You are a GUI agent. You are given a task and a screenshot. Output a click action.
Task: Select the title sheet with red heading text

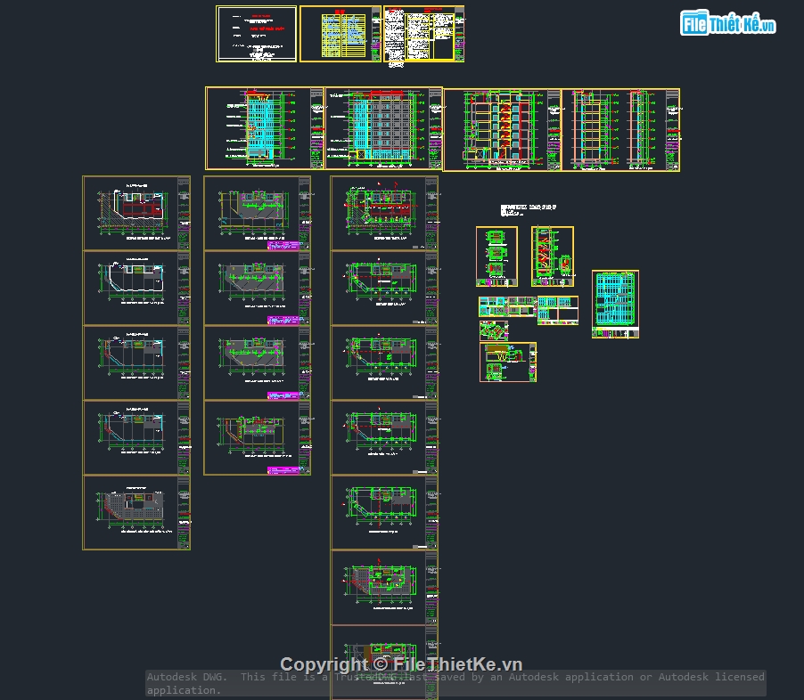pos(257,34)
